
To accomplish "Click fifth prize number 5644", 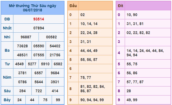I will [x=39, y=82].
